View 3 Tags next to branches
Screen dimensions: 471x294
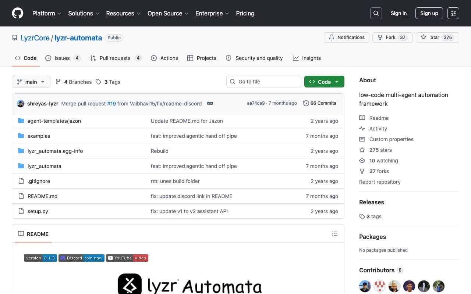(108, 82)
